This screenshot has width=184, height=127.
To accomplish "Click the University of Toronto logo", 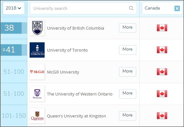I will pyautogui.click(x=37, y=50).
